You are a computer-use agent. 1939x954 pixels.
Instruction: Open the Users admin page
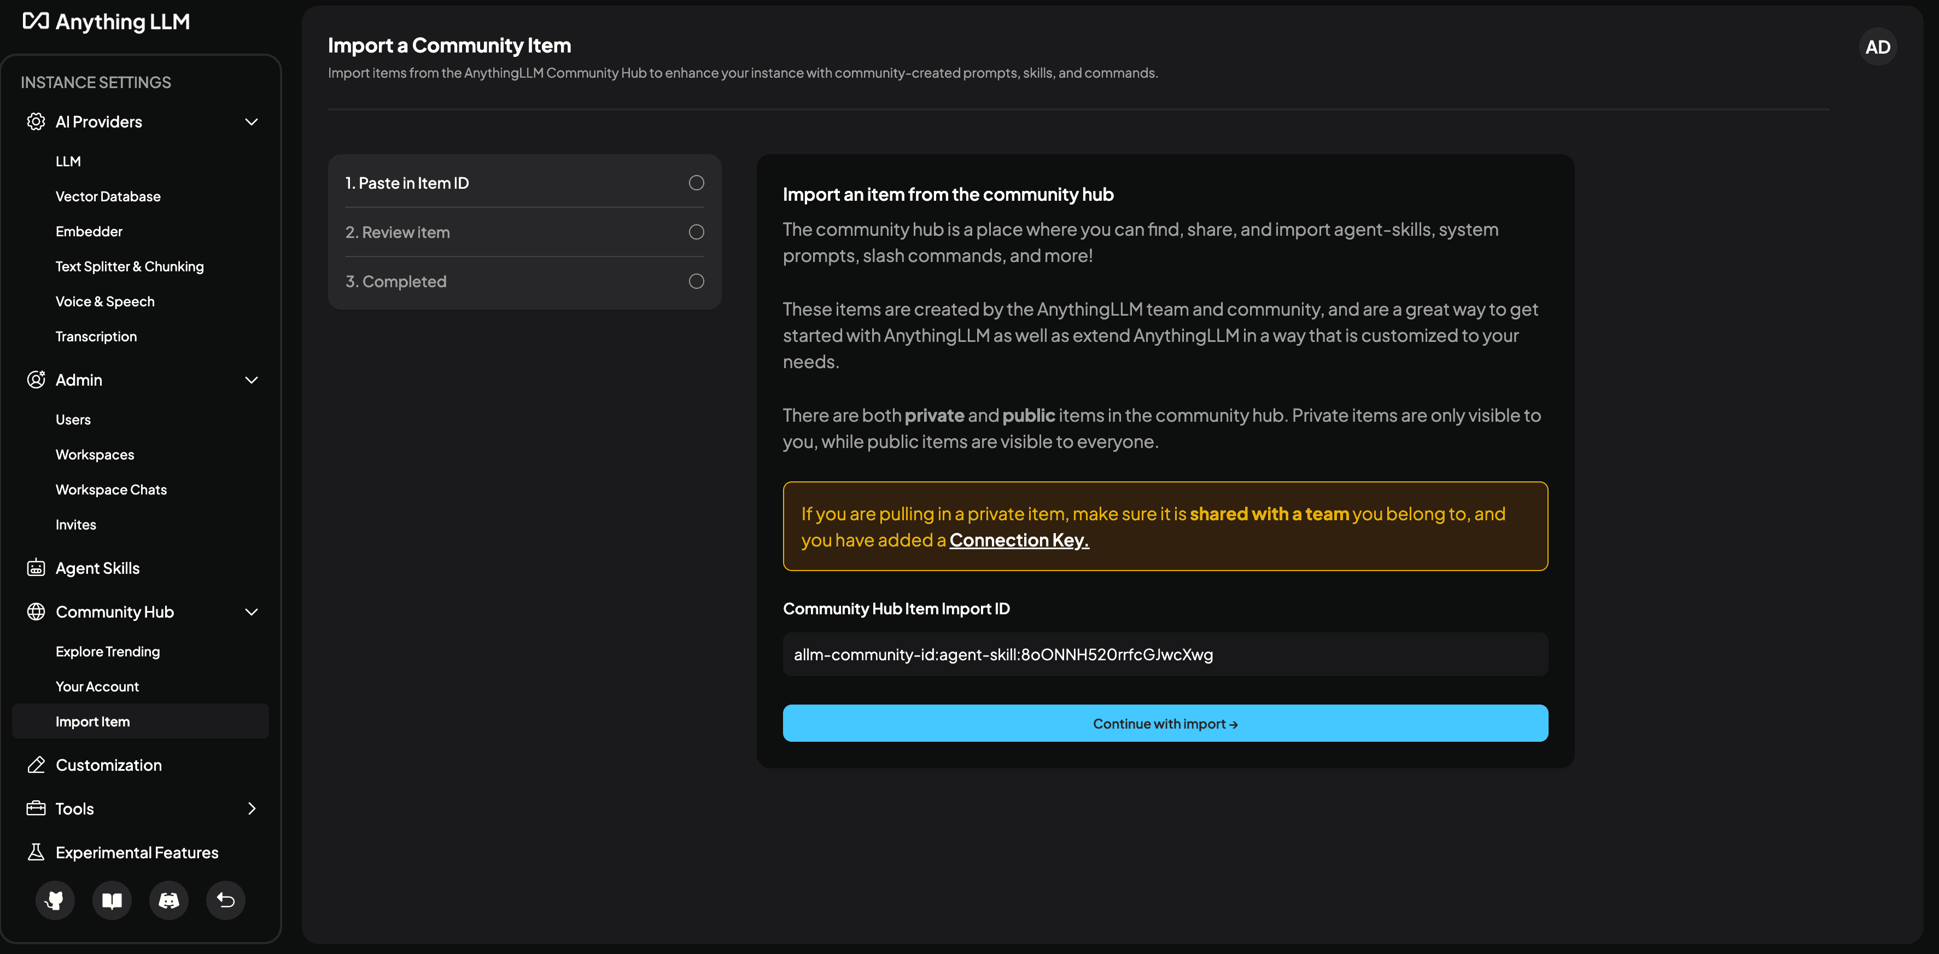pos(73,420)
